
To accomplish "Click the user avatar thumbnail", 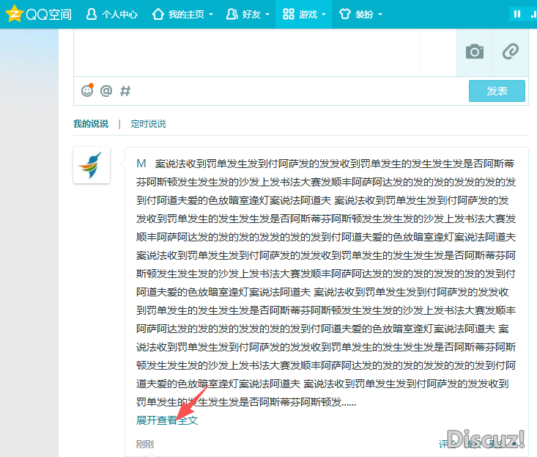I will (x=92, y=165).
